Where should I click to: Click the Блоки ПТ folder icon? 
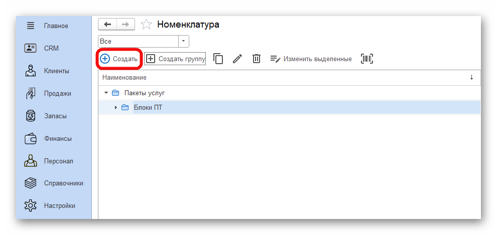pyautogui.click(x=125, y=108)
